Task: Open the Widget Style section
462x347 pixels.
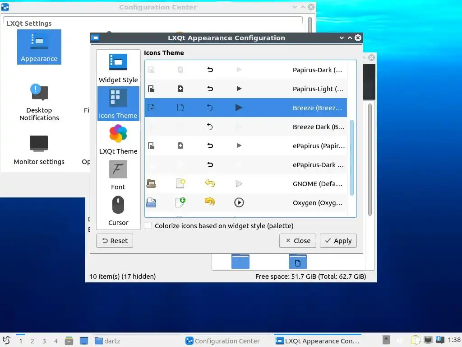Action: [118, 68]
